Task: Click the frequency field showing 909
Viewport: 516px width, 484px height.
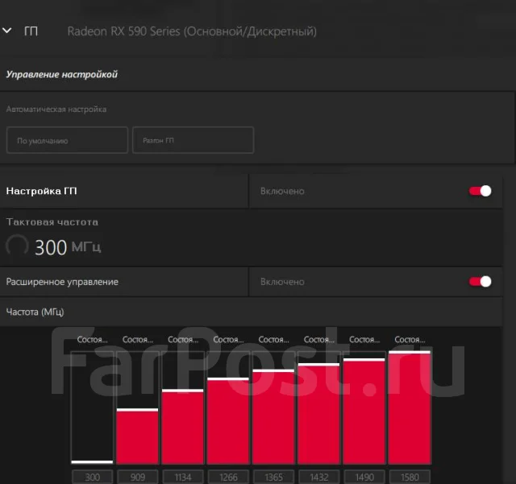Action: (138, 477)
